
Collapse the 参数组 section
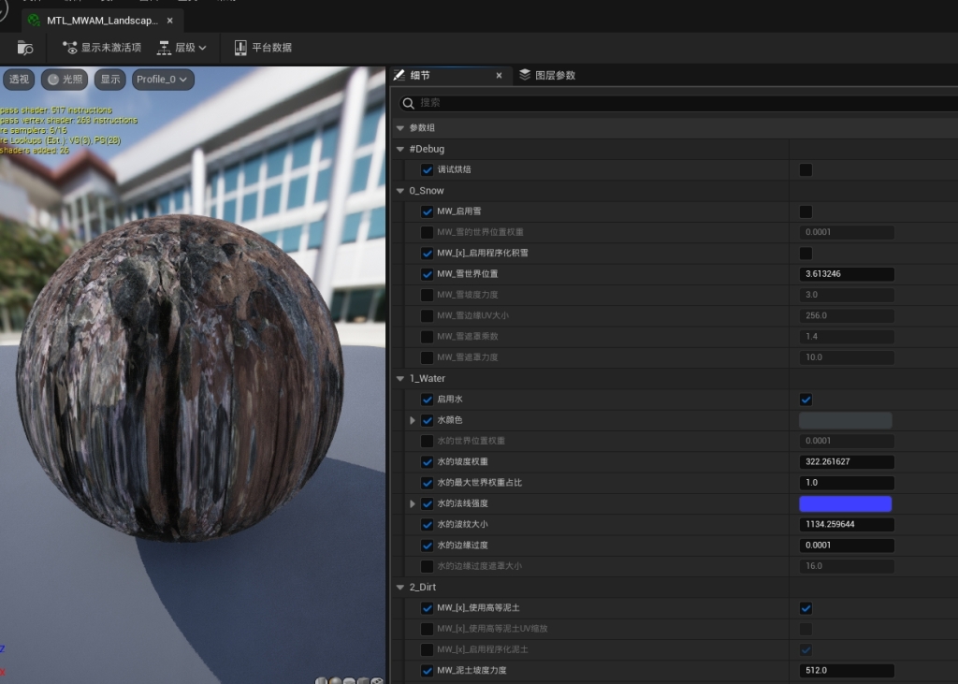400,128
